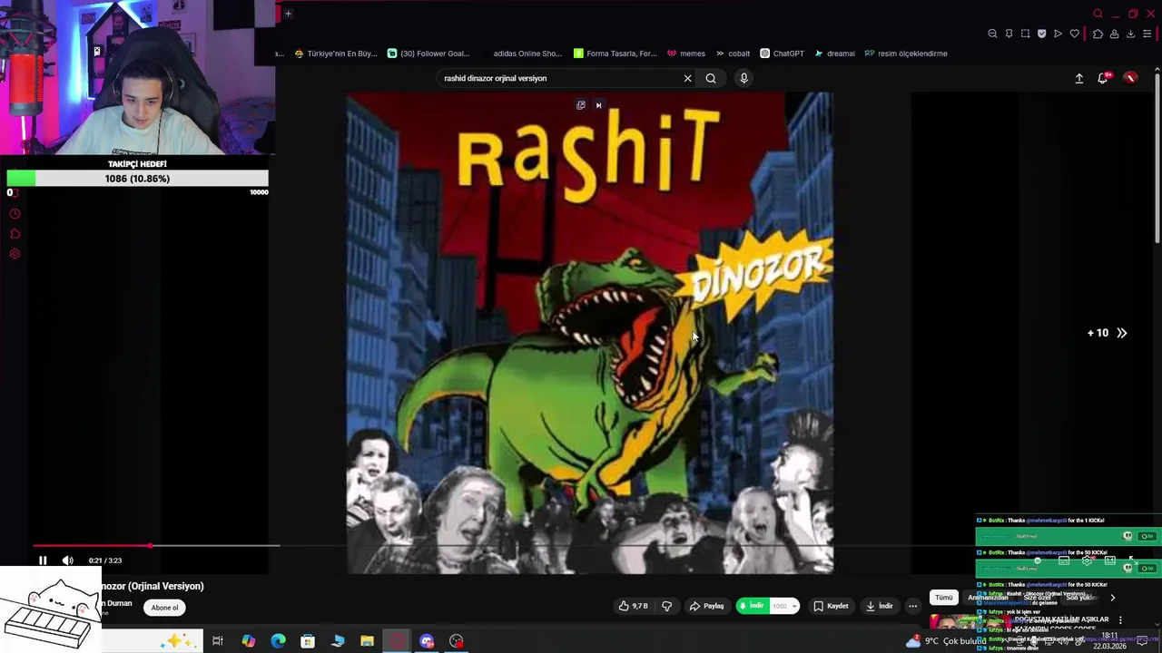Launch Microsoft Edge from the taskbar
Image resolution: width=1162 pixels, height=653 pixels.
tap(278, 641)
